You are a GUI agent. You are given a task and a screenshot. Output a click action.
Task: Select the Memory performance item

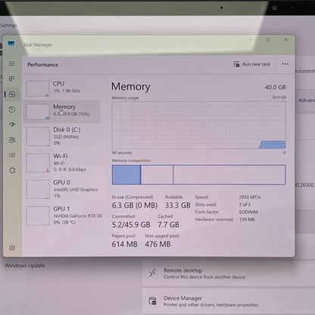coord(62,111)
